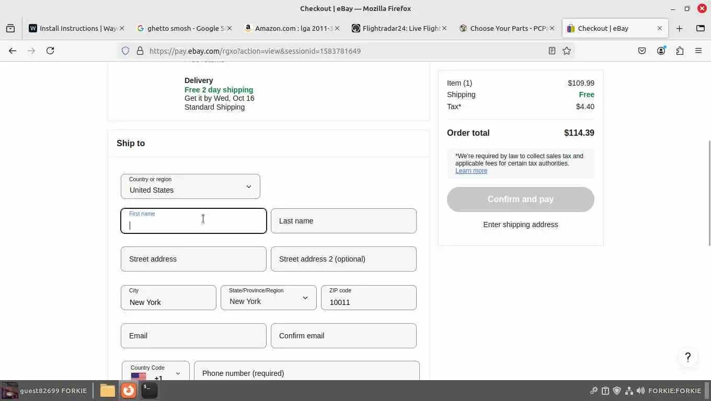Focus the Phone number required field
This screenshot has width=711, height=401.
[307, 371]
